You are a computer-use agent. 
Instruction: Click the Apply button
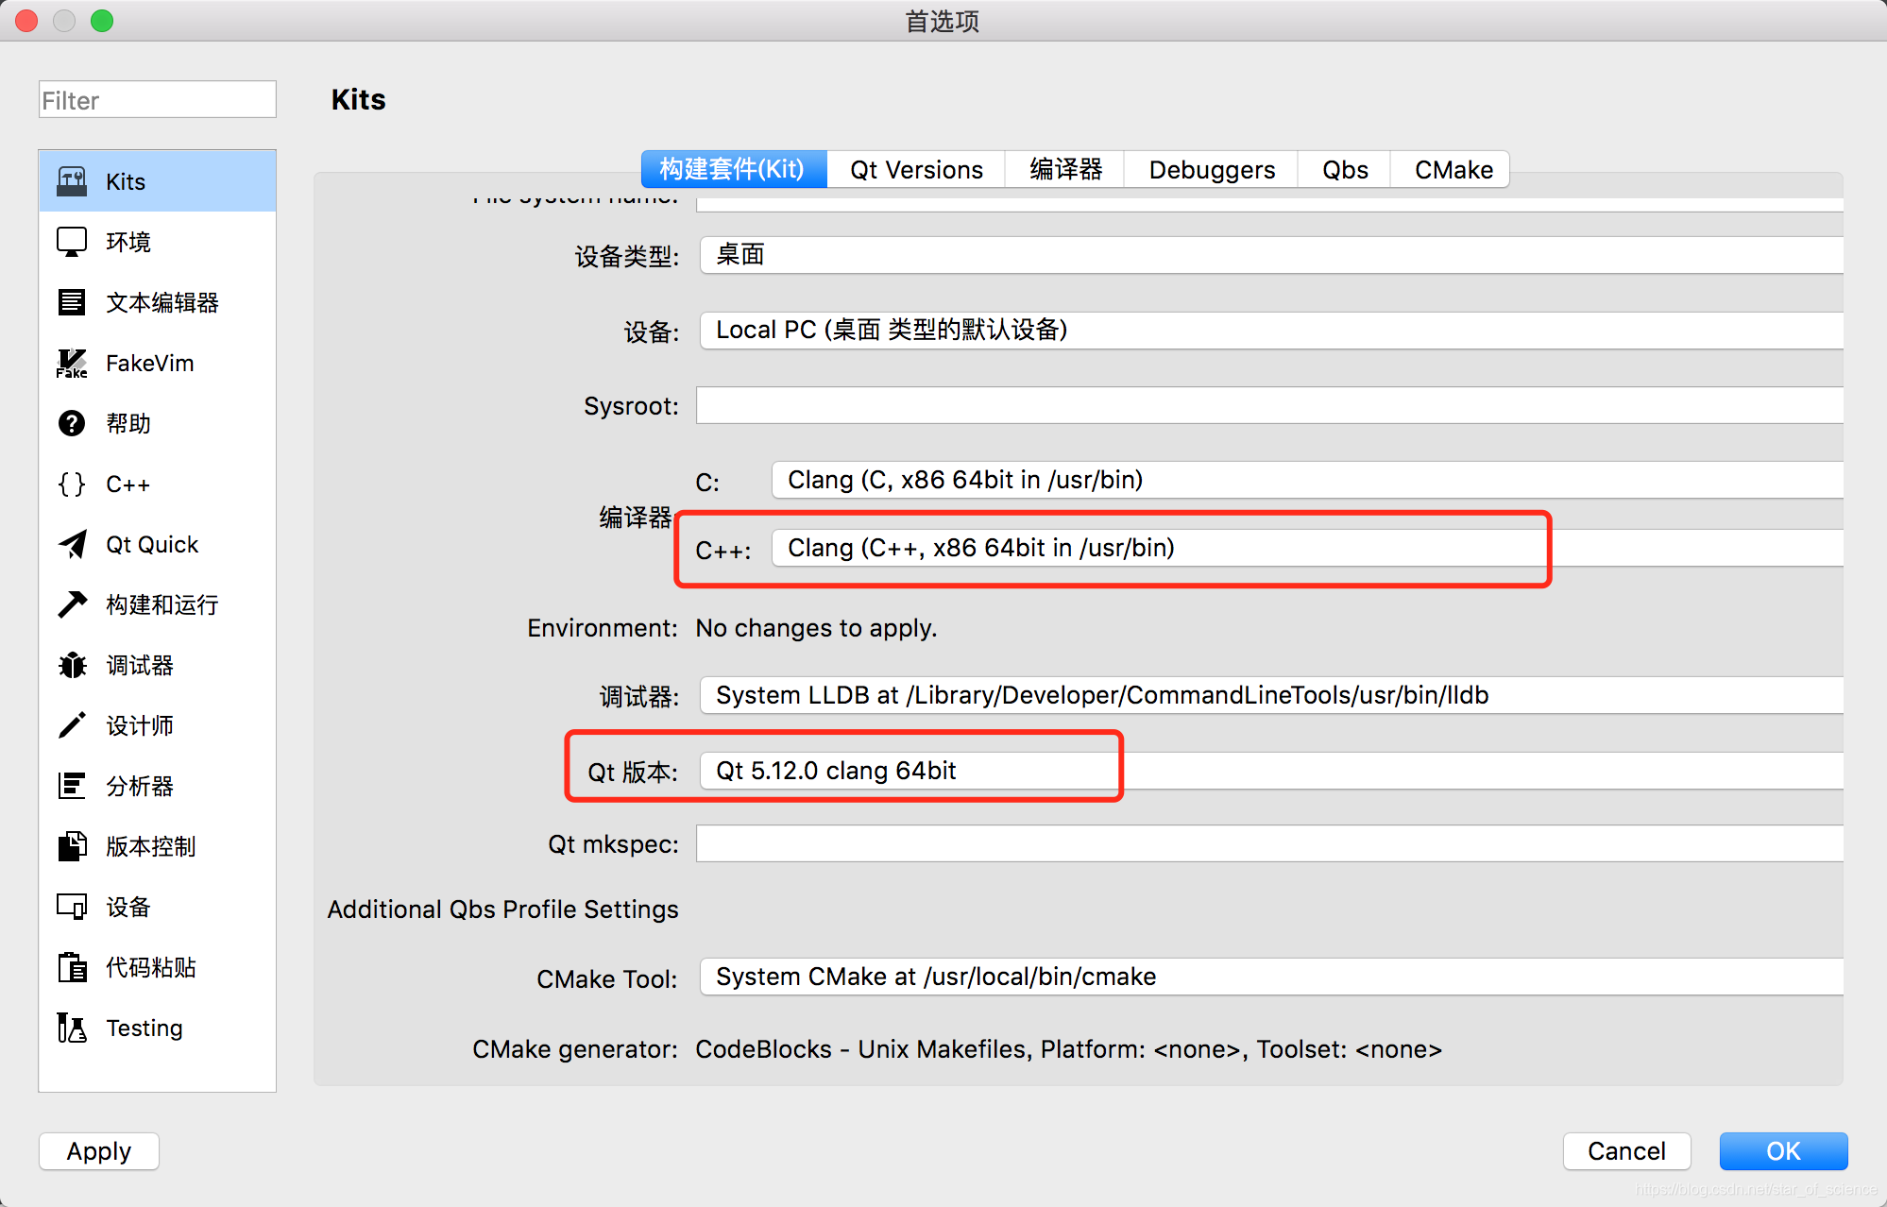point(97,1149)
